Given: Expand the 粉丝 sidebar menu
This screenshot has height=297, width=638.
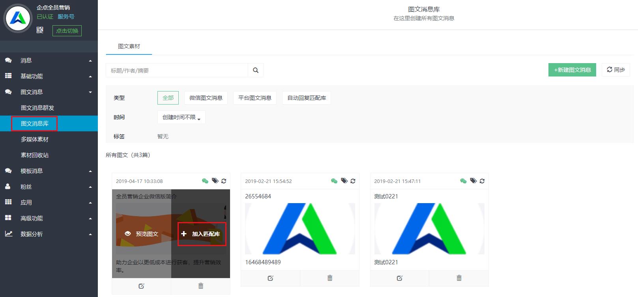Looking at the screenshot, I should coord(49,187).
